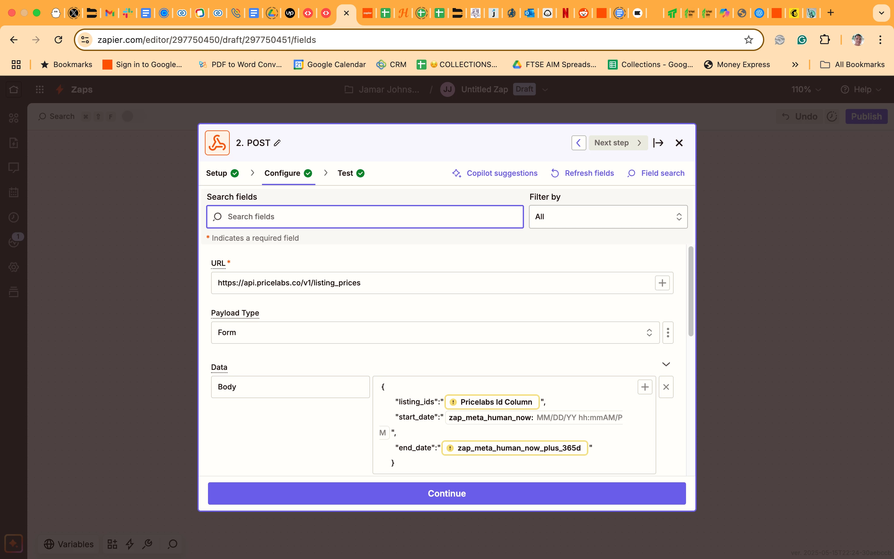894x559 pixels.
Task: Bookmark page with the star icon
Action: [x=748, y=40]
